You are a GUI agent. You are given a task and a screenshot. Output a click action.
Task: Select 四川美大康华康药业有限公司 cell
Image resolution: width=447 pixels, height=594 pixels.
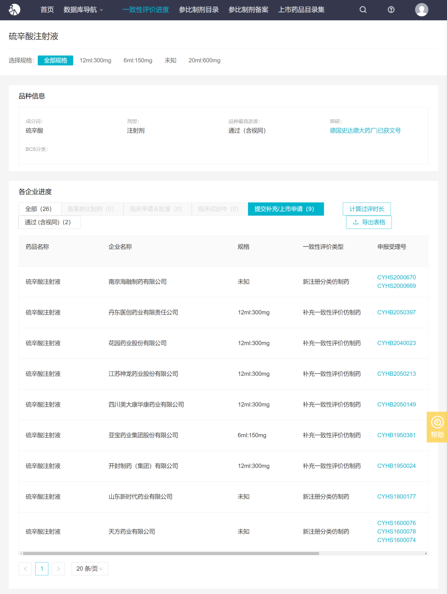pyautogui.click(x=146, y=404)
